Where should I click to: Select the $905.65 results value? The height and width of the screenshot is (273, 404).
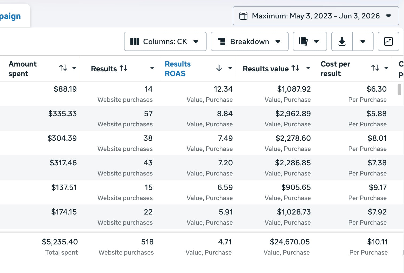[296, 187]
